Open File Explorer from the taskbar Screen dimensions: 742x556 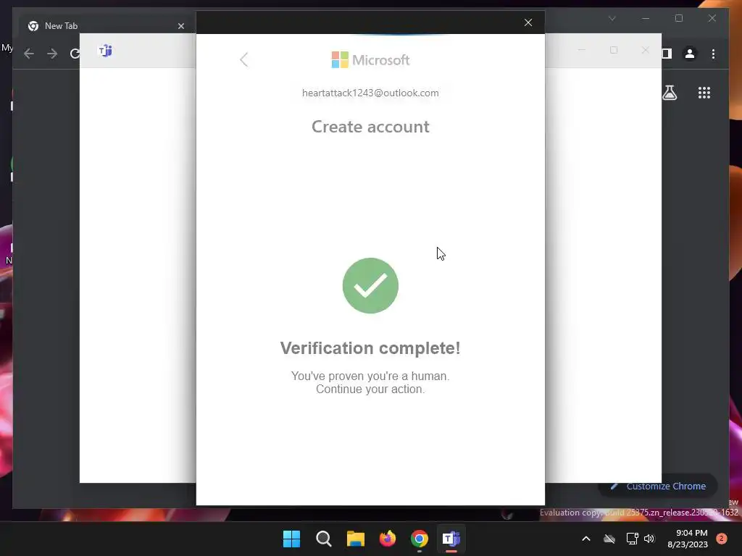[355, 539]
